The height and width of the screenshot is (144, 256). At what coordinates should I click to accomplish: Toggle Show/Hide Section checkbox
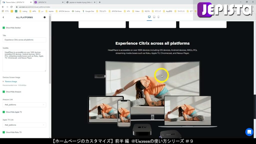(4, 28)
